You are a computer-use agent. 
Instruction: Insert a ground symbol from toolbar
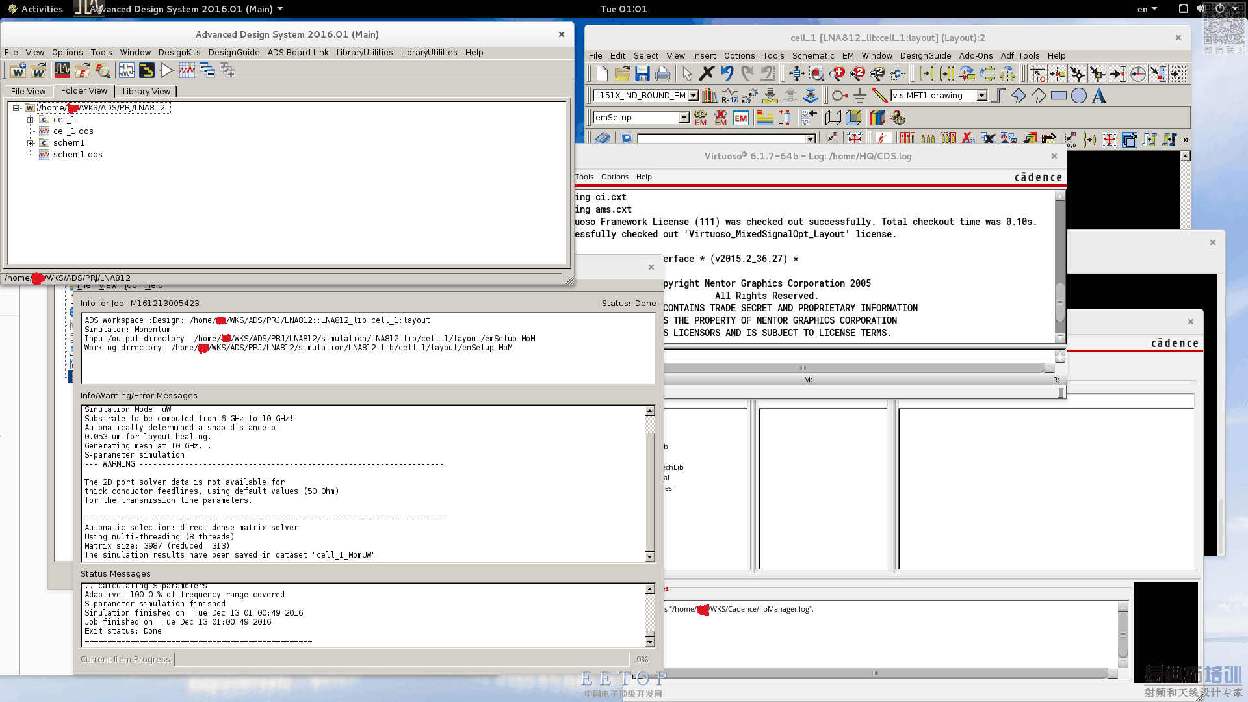(859, 96)
